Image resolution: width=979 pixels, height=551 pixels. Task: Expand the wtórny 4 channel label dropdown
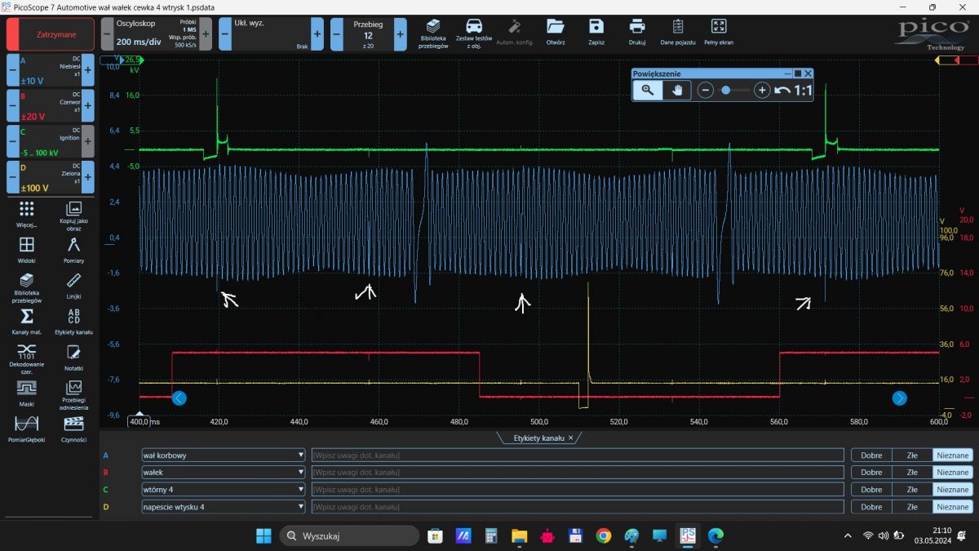click(301, 490)
